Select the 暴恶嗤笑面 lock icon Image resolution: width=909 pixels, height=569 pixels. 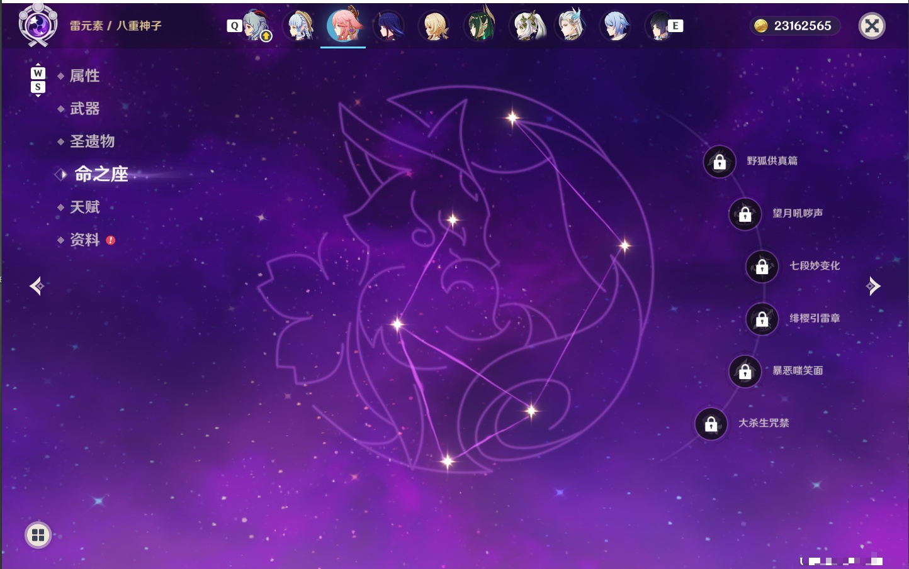[x=745, y=372]
